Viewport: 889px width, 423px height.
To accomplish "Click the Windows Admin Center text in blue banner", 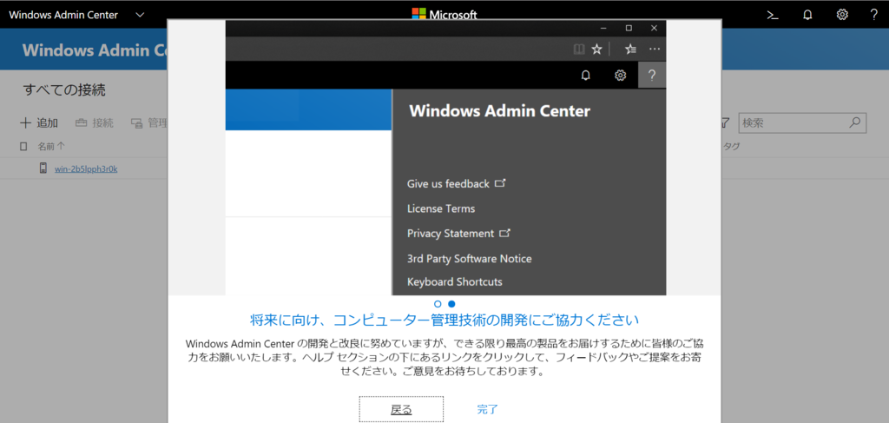I will click(x=95, y=50).
